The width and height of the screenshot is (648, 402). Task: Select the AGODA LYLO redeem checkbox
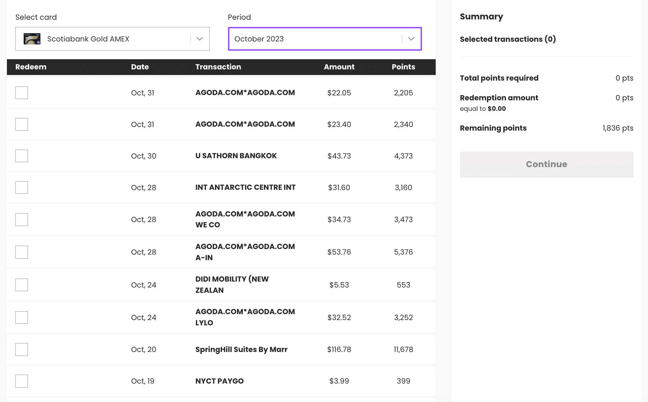pyautogui.click(x=22, y=317)
